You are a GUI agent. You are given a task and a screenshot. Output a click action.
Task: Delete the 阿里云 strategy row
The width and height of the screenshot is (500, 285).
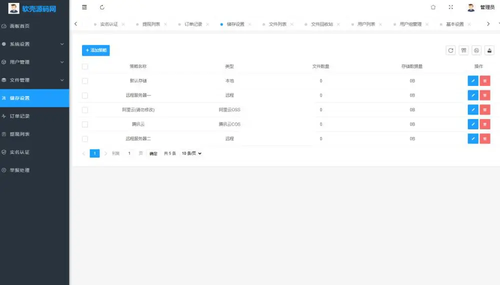click(484, 109)
